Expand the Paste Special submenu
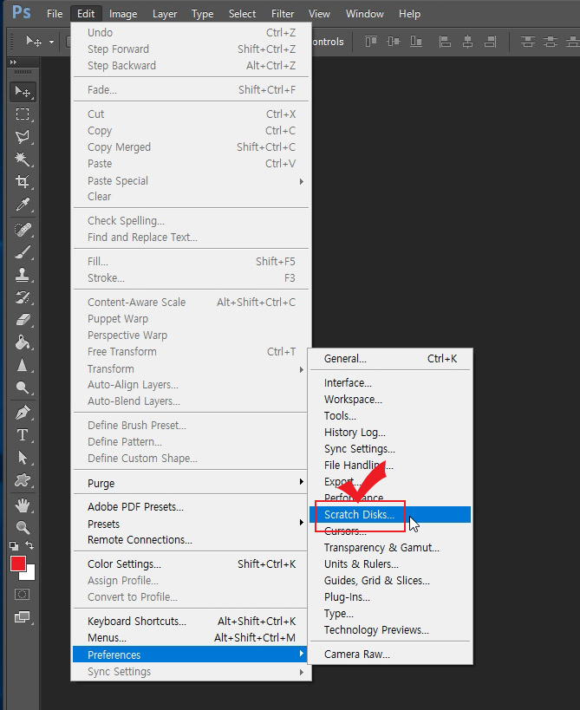 coord(302,181)
